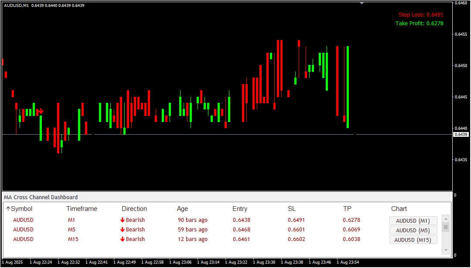
Task: Click the Age column header
Action: (182, 209)
